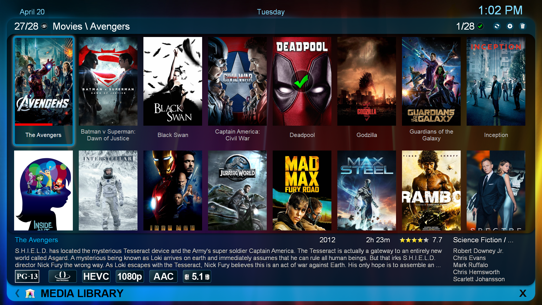Open the Spectre poster
Image resolution: width=542 pixels, height=305 pixels.
click(x=496, y=191)
